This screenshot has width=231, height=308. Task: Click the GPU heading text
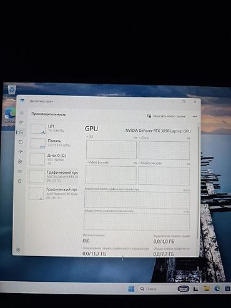pos(91,129)
